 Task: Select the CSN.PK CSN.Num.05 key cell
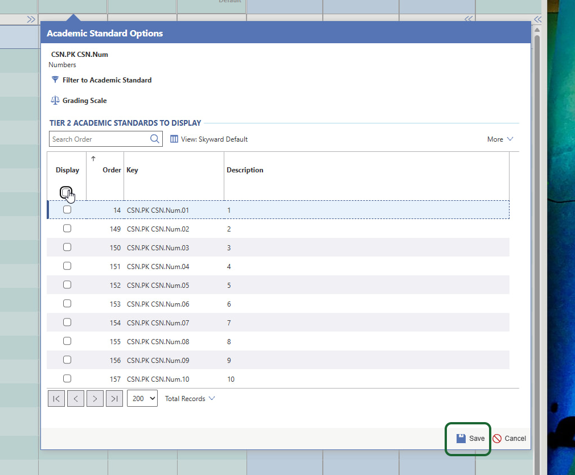coord(158,285)
